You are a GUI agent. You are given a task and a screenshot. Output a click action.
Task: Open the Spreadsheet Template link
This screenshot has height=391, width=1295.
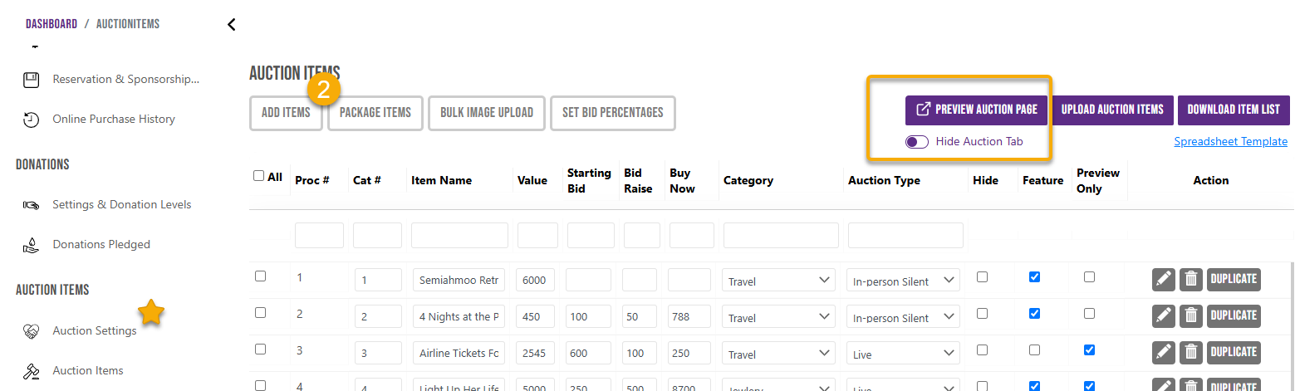pyautogui.click(x=1230, y=142)
